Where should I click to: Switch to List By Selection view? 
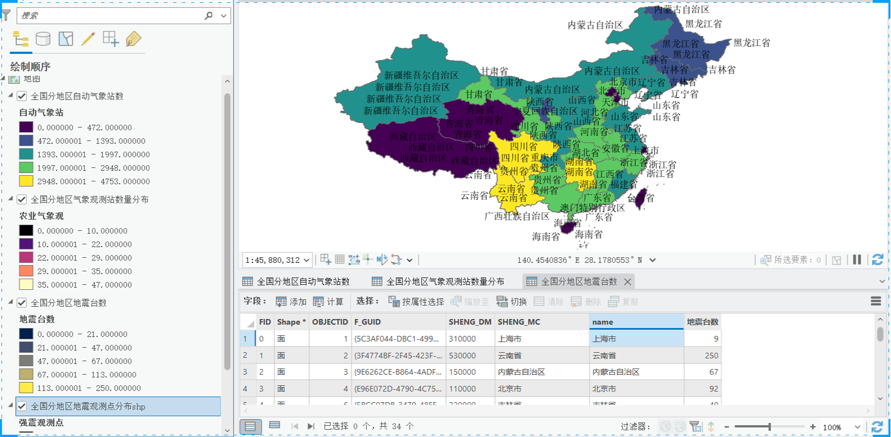(x=66, y=39)
